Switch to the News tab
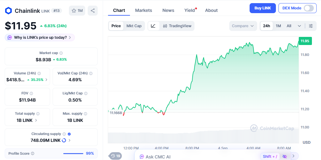Image resolution: width=321 pixels, height=160 pixels. (x=168, y=10)
